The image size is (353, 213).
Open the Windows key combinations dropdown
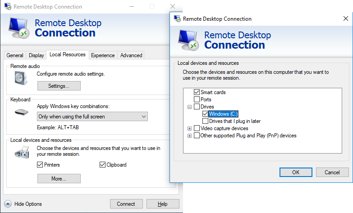[x=92, y=117]
